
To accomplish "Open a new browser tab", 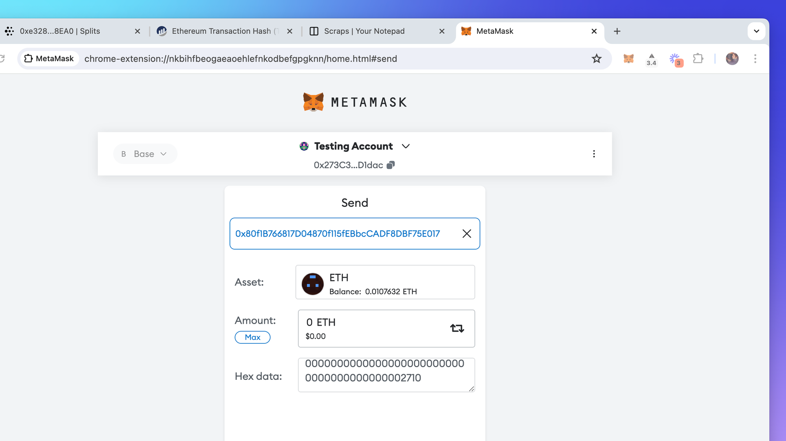I will tap(617, 31).
